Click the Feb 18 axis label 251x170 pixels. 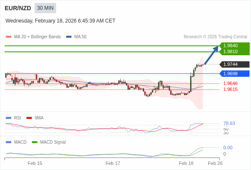(186, 163)
